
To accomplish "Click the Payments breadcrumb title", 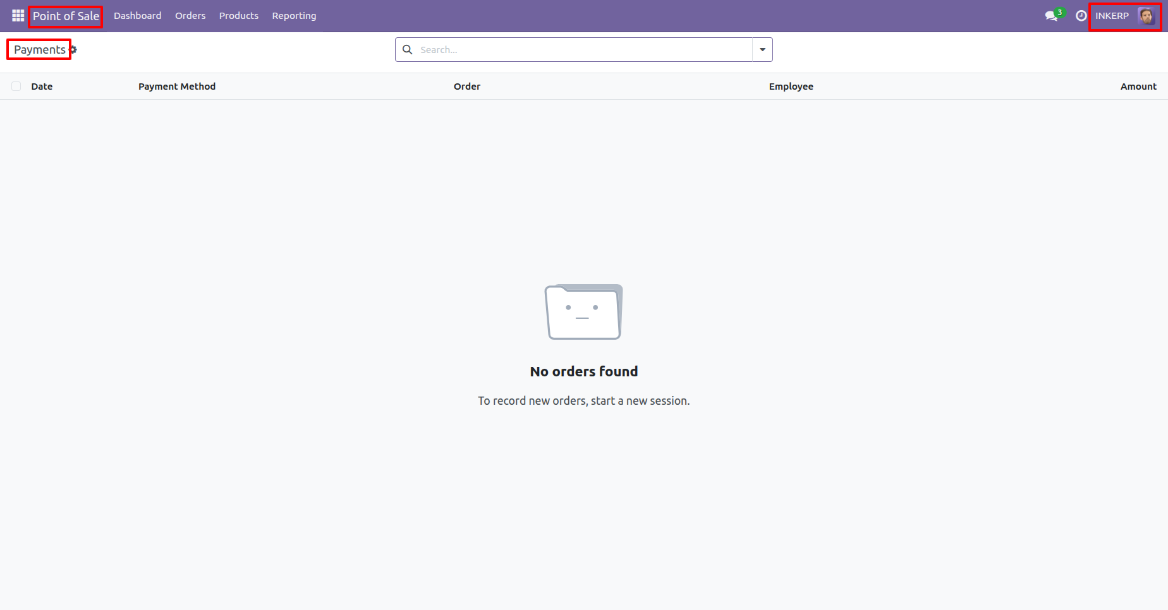I will click(x=39, y=49).
